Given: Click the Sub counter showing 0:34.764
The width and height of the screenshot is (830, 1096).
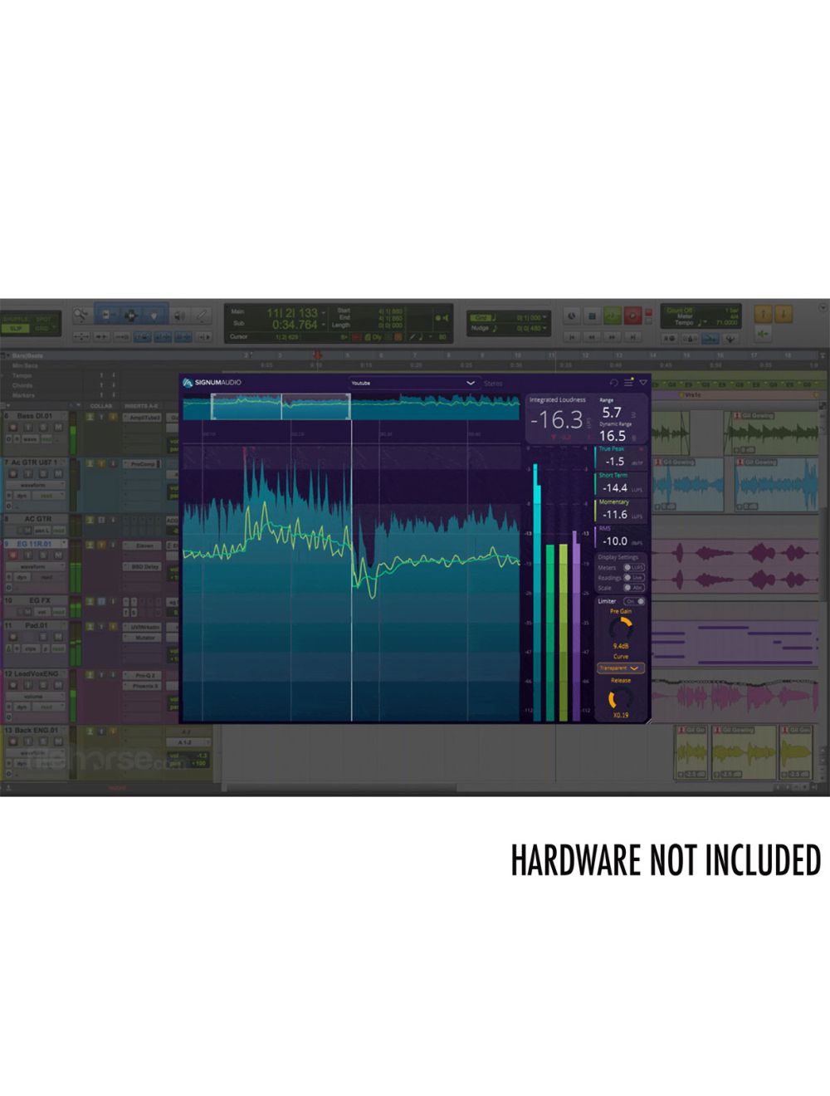Looking at the screenshot, I should (x=295, y=323).
